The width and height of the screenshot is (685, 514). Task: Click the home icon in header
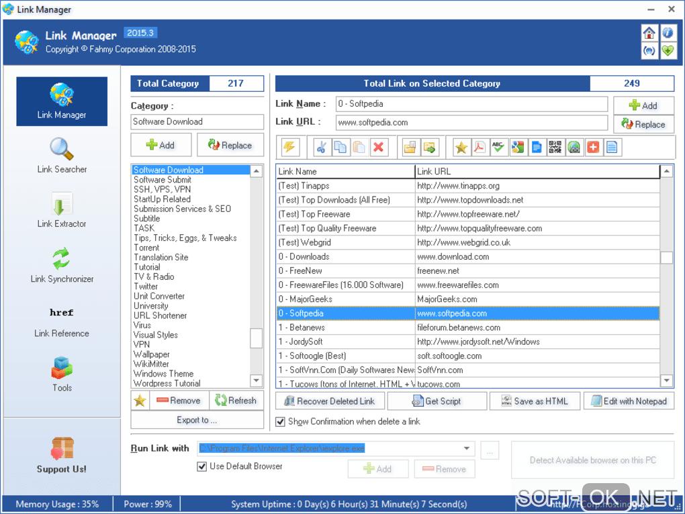coord(649,33)
